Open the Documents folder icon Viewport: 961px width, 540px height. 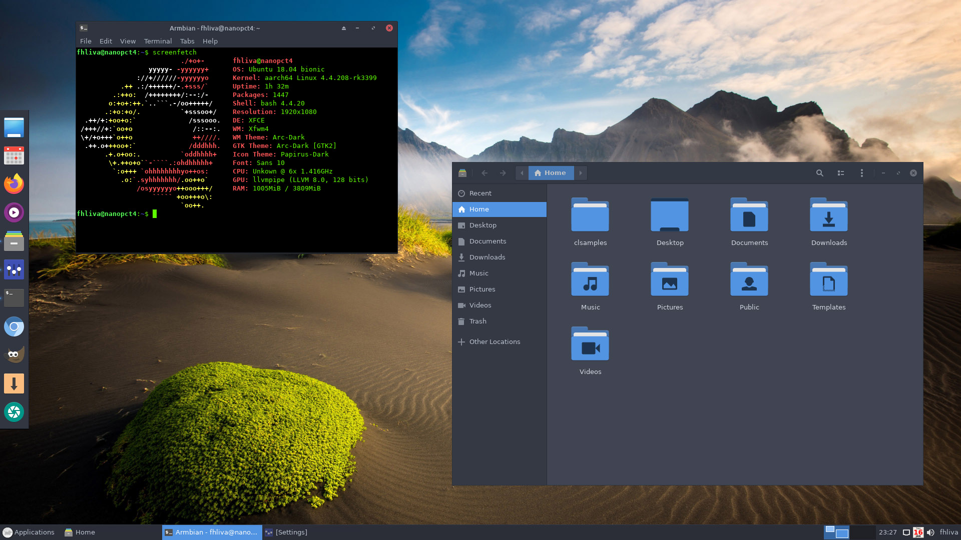click(x=749, y=215)
